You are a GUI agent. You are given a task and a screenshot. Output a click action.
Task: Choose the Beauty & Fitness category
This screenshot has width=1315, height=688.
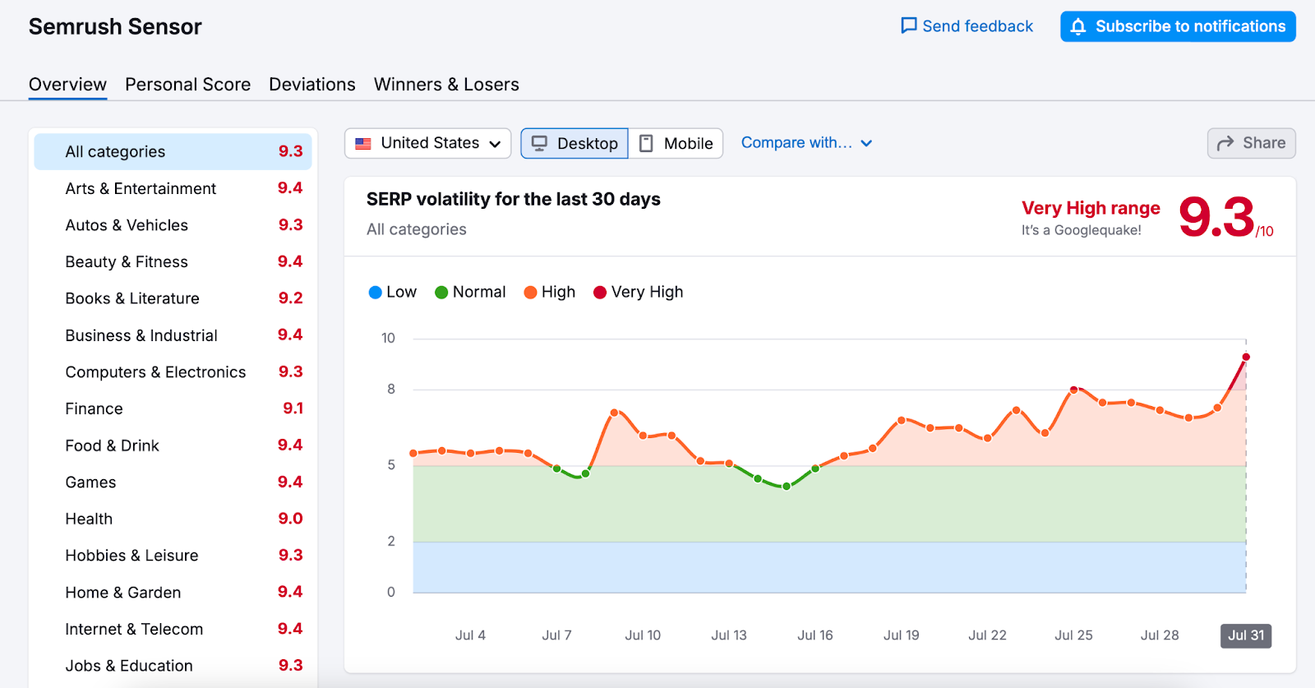coord(173,262)
